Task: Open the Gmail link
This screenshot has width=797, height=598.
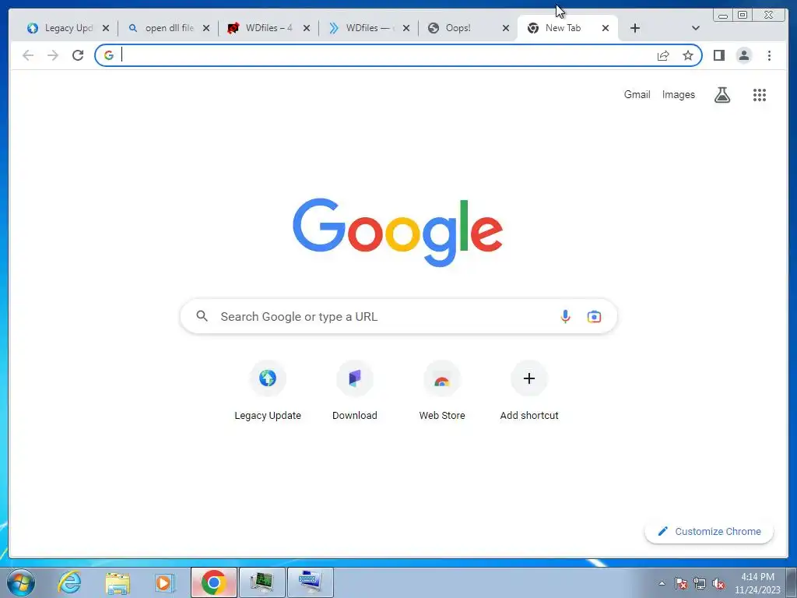Action: tap(637, 94)
